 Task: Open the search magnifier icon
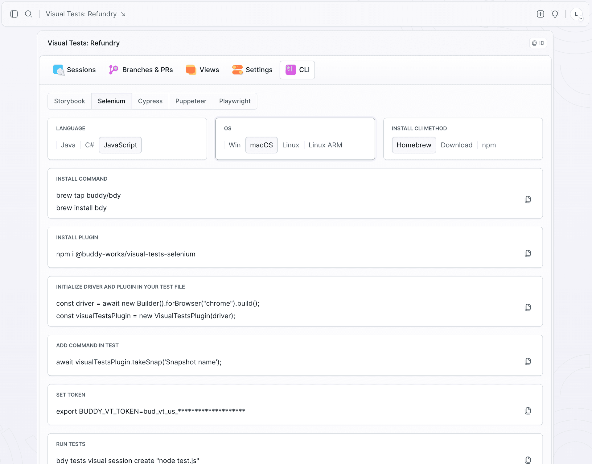(x=28, y=14)
